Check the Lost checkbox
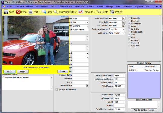 tap(129, 37)
